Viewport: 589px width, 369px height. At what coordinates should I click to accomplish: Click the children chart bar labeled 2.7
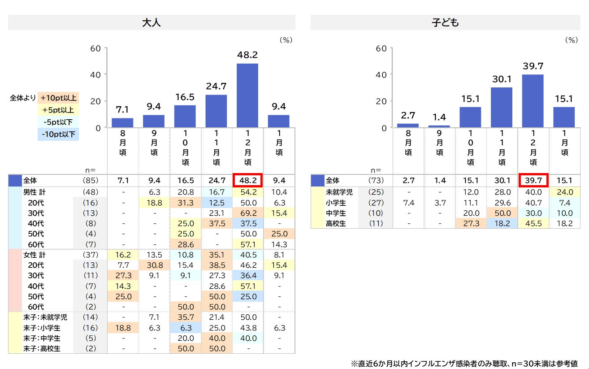(x=408, y=126)
